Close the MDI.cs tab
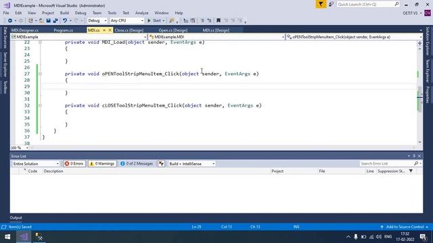Screen dimensions: 433x243 tap(110, 30)
